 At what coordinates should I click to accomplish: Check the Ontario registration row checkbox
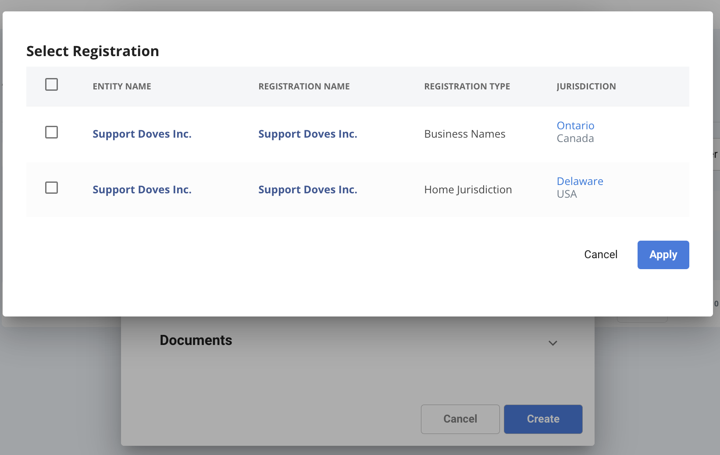(51, 132)
